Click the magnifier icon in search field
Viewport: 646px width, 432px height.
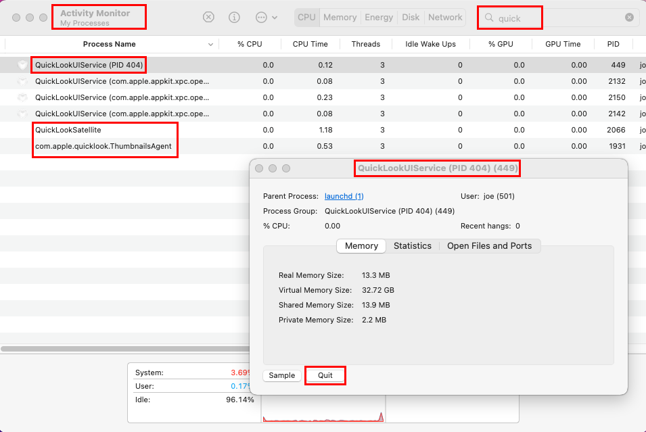click(x=489, y=18)
